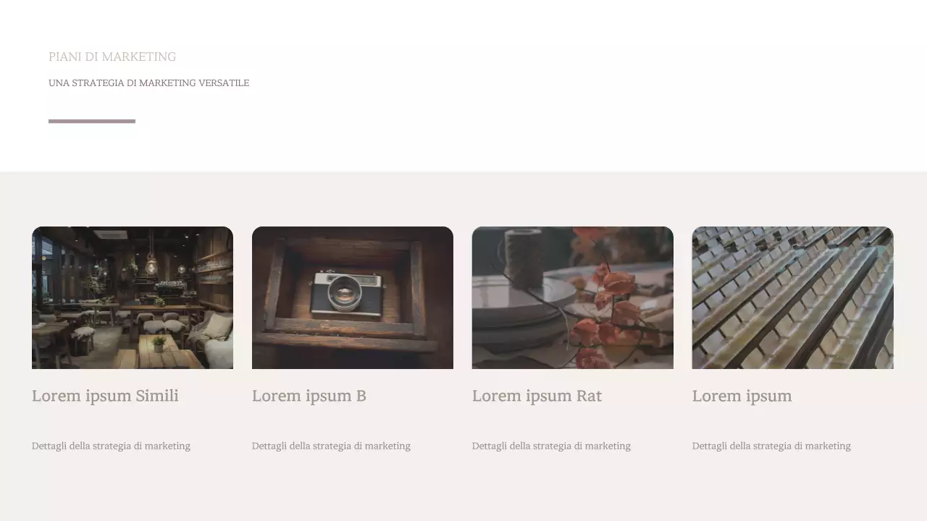Click the potted plant on the cafe table
927x521 pixels.
pos(159,344)
